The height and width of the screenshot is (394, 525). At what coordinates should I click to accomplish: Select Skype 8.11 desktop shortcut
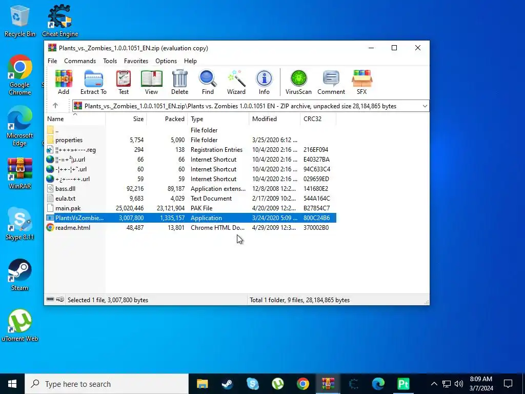click(x=19, y=224)
